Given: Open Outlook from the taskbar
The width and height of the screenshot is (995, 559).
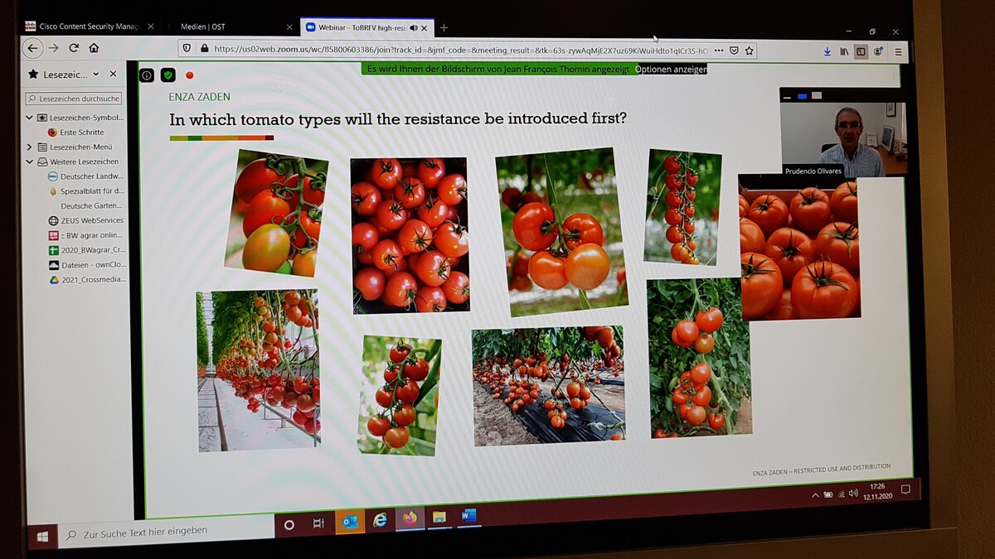Looking at the screenshot, I should pos(350,522).
